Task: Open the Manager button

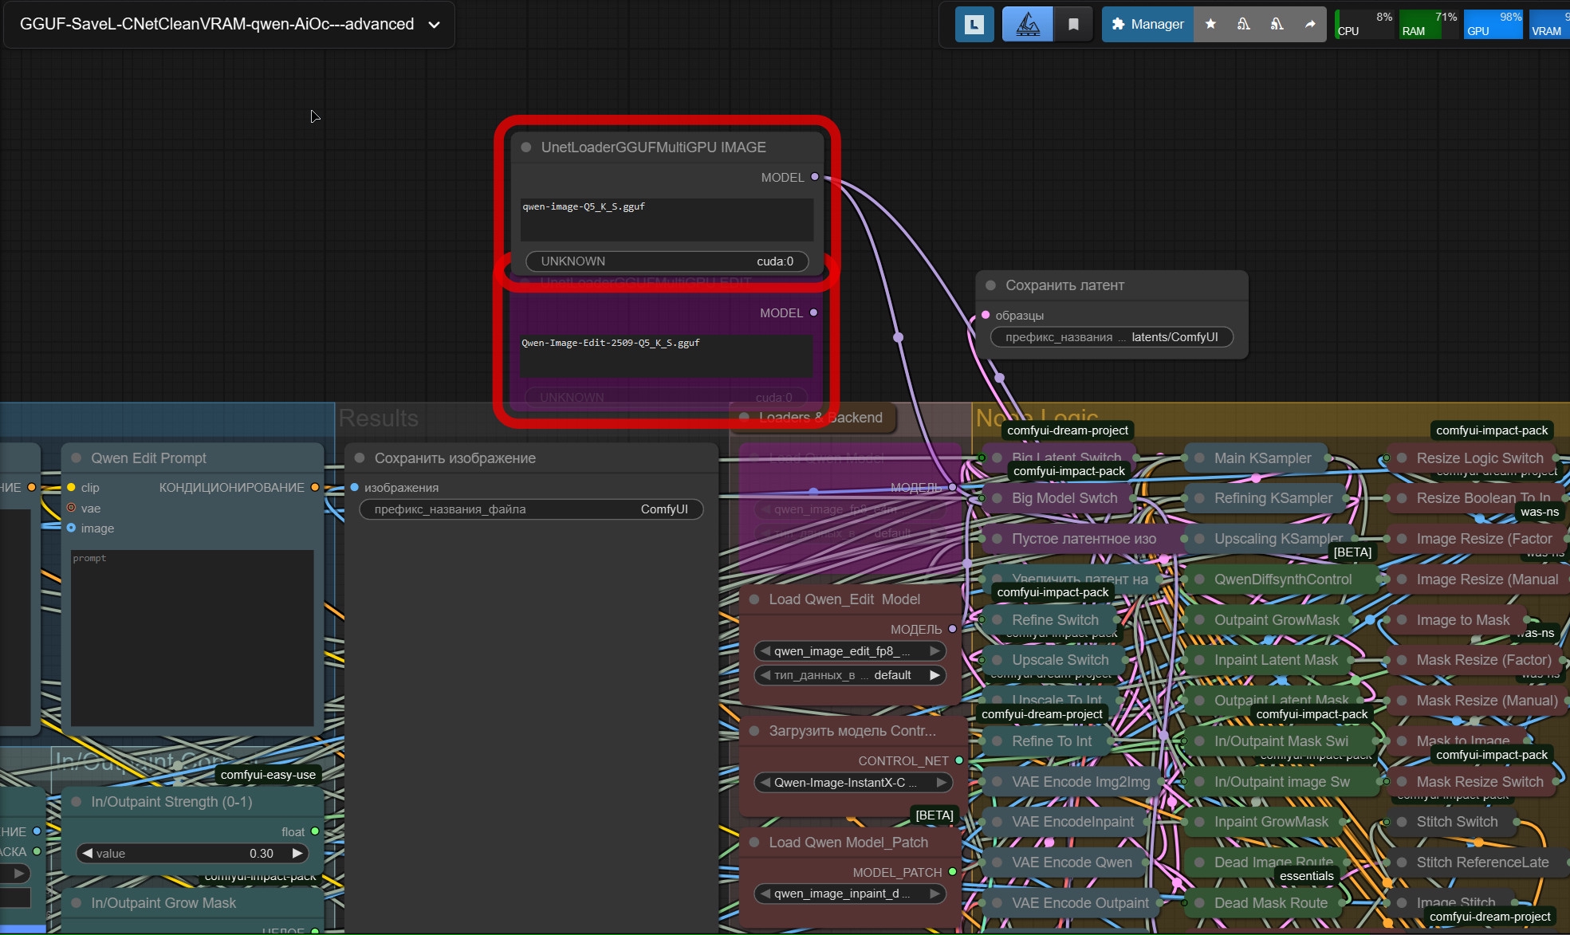Action: click(x=1147, y=25)
